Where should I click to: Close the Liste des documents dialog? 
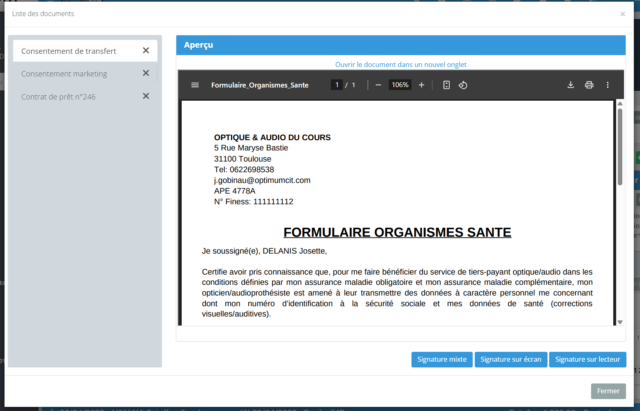623,14
